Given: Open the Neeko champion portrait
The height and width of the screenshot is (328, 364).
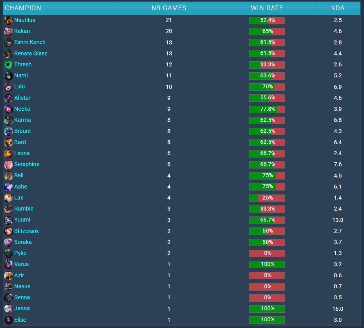Looking at the screenshot, I should pos(8,109).
